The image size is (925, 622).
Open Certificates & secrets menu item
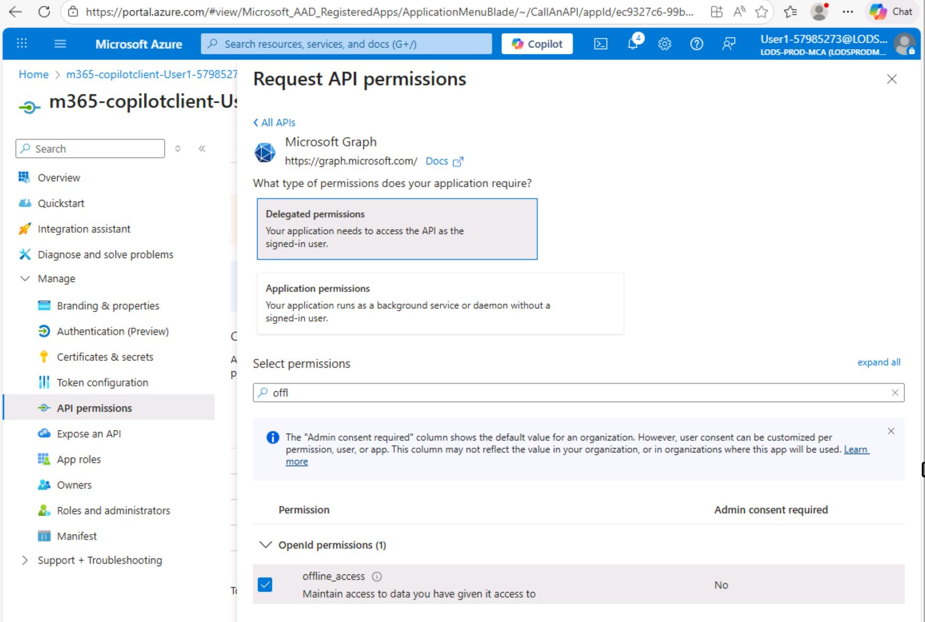click(x=105, y=357)
